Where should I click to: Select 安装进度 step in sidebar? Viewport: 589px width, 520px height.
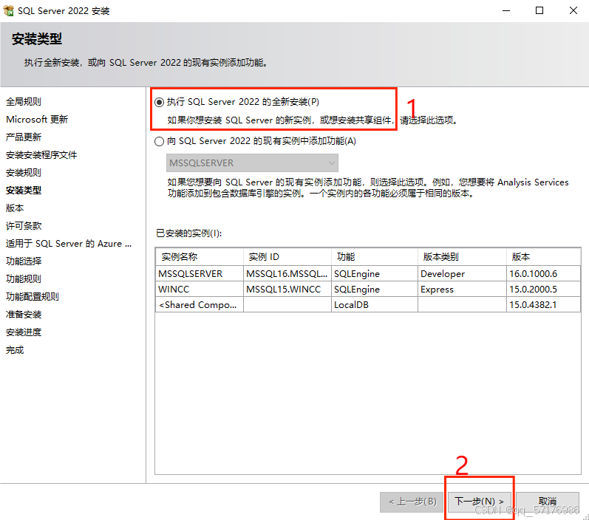click(24, 332)
